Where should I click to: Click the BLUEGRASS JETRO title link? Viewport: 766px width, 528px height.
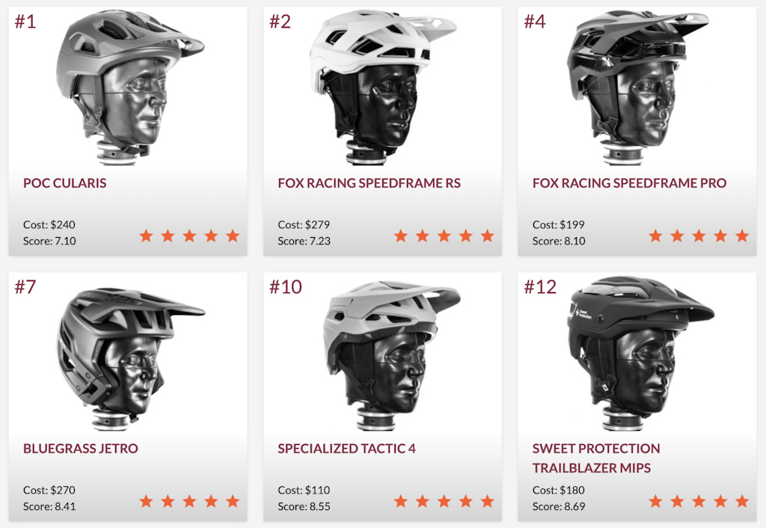tap(81, 449)
